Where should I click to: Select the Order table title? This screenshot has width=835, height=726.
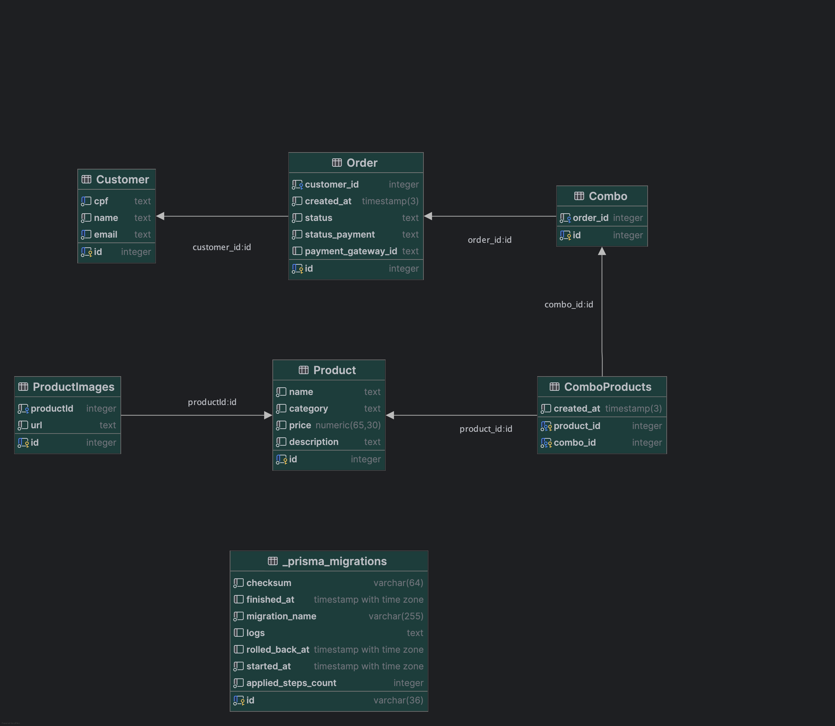coord(362,163)
